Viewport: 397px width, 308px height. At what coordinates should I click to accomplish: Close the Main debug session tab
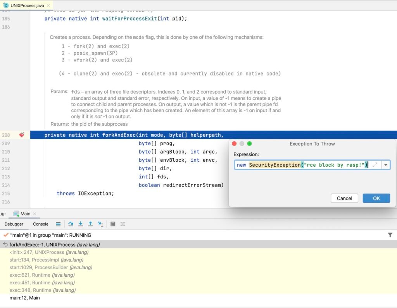click(x=34, y=214)
